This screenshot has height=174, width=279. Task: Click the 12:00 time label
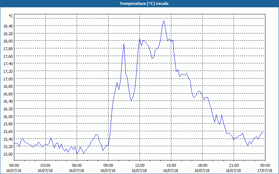(139, 166)
